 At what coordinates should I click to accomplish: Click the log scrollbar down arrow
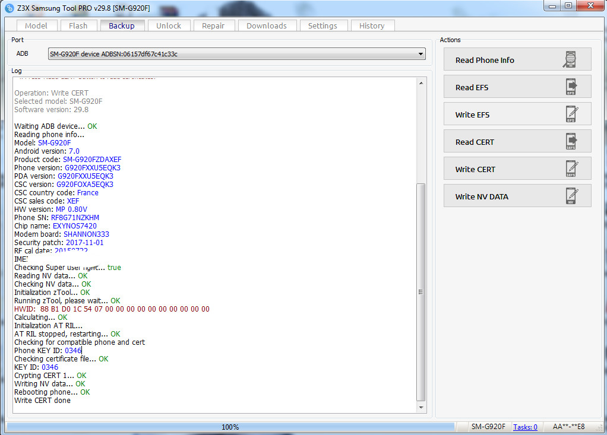[x=421, y=408]
